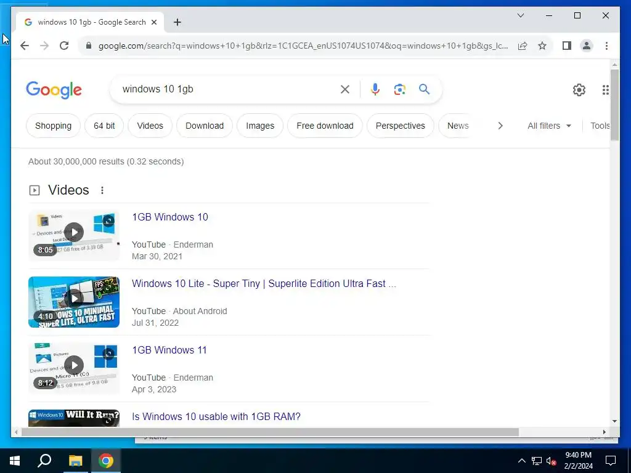Start voice search with microphone
631x473 pixels.
coord(375,89)
